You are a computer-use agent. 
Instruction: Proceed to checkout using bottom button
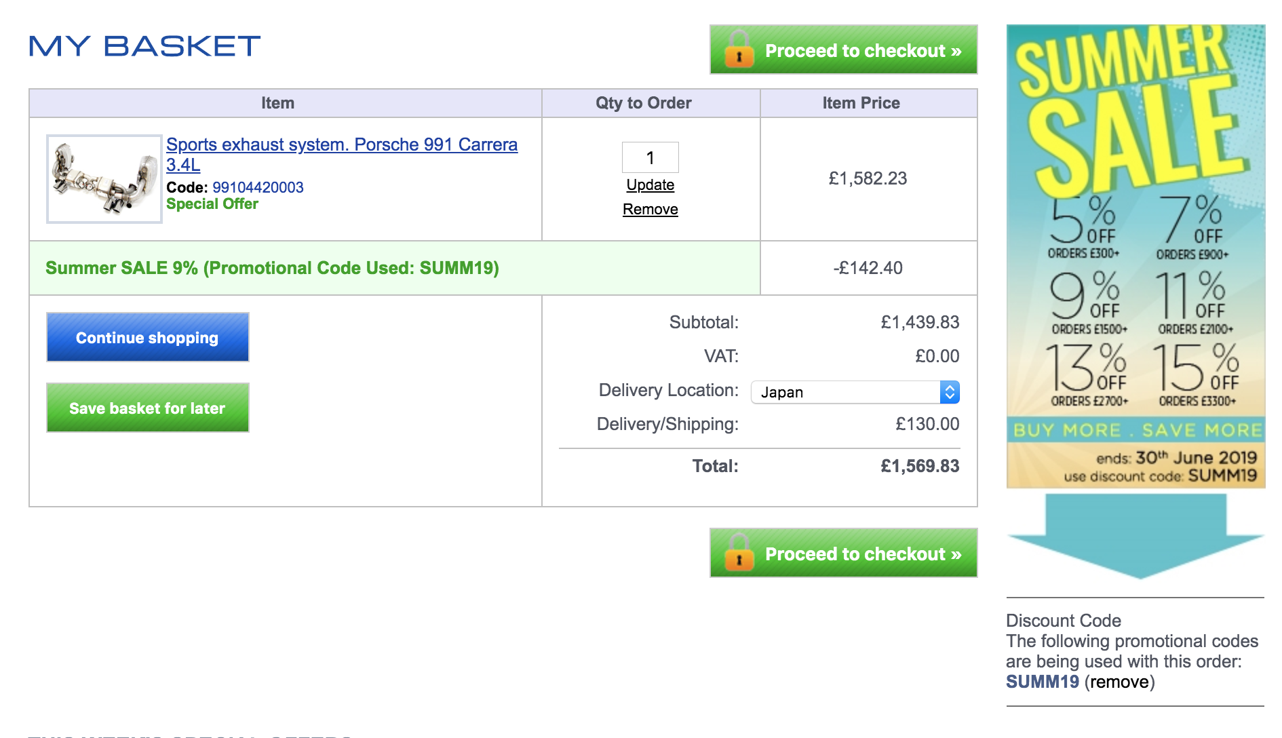(844, 553)
